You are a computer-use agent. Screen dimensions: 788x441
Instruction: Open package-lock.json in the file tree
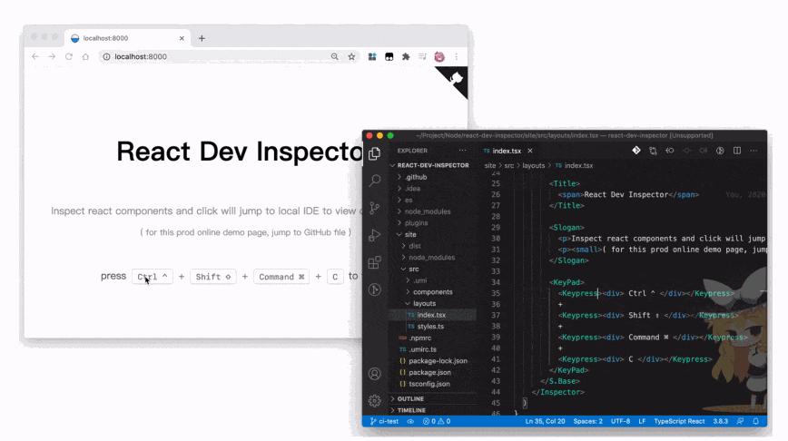[x=438, y=360]
